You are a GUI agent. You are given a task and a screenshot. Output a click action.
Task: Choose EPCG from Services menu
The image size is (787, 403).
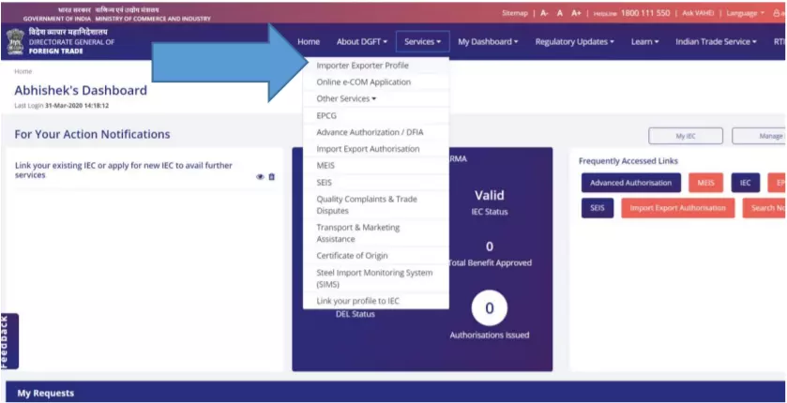point(376,116)
